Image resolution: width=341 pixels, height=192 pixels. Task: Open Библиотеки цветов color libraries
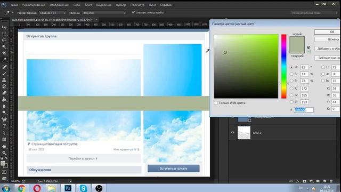[x=327, y=58]
